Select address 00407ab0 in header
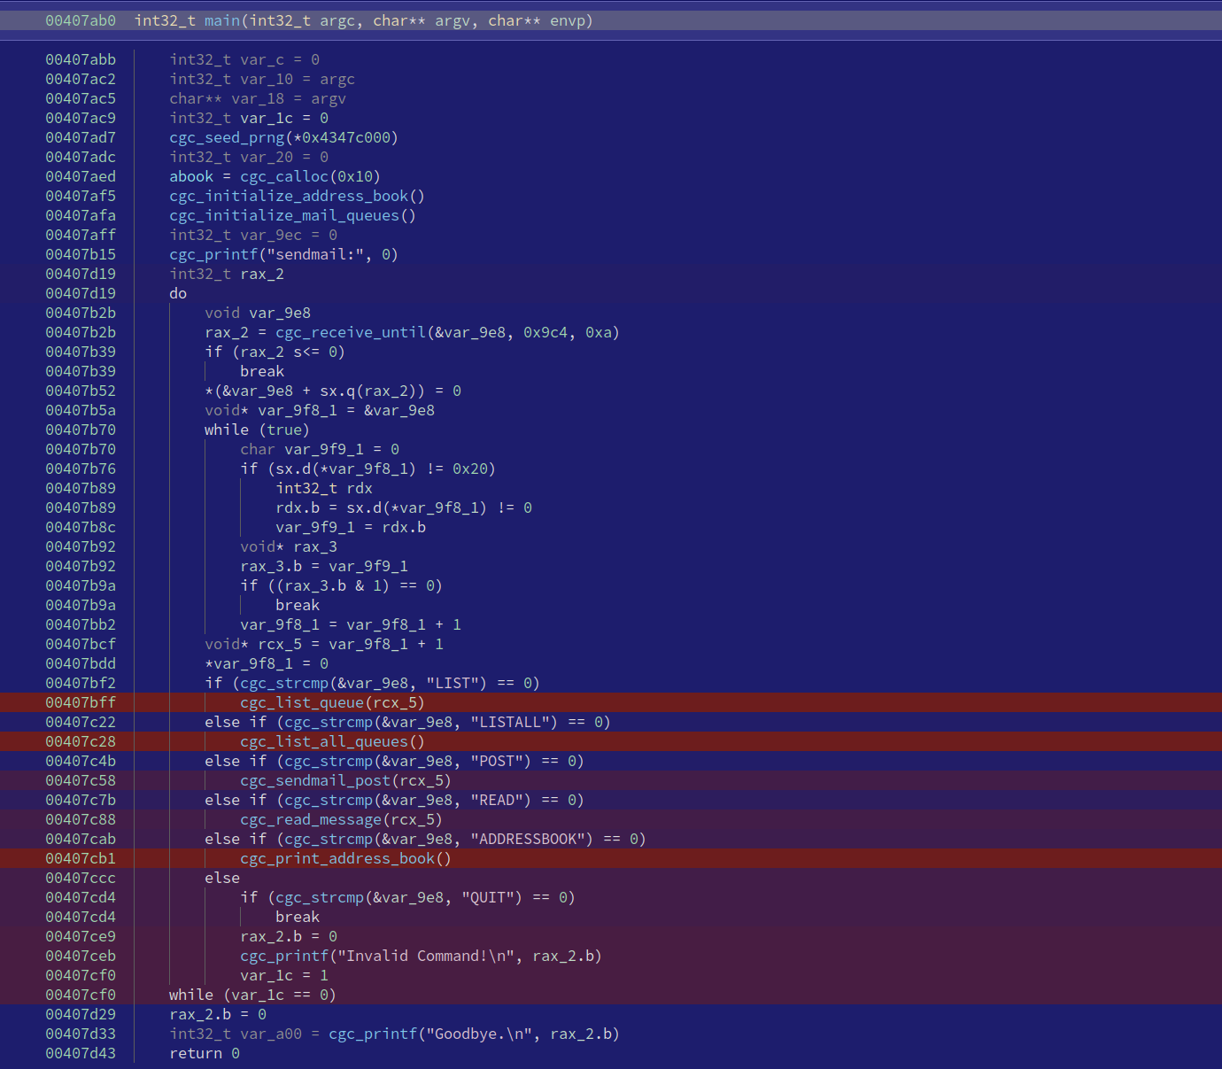 click(81, 20)
